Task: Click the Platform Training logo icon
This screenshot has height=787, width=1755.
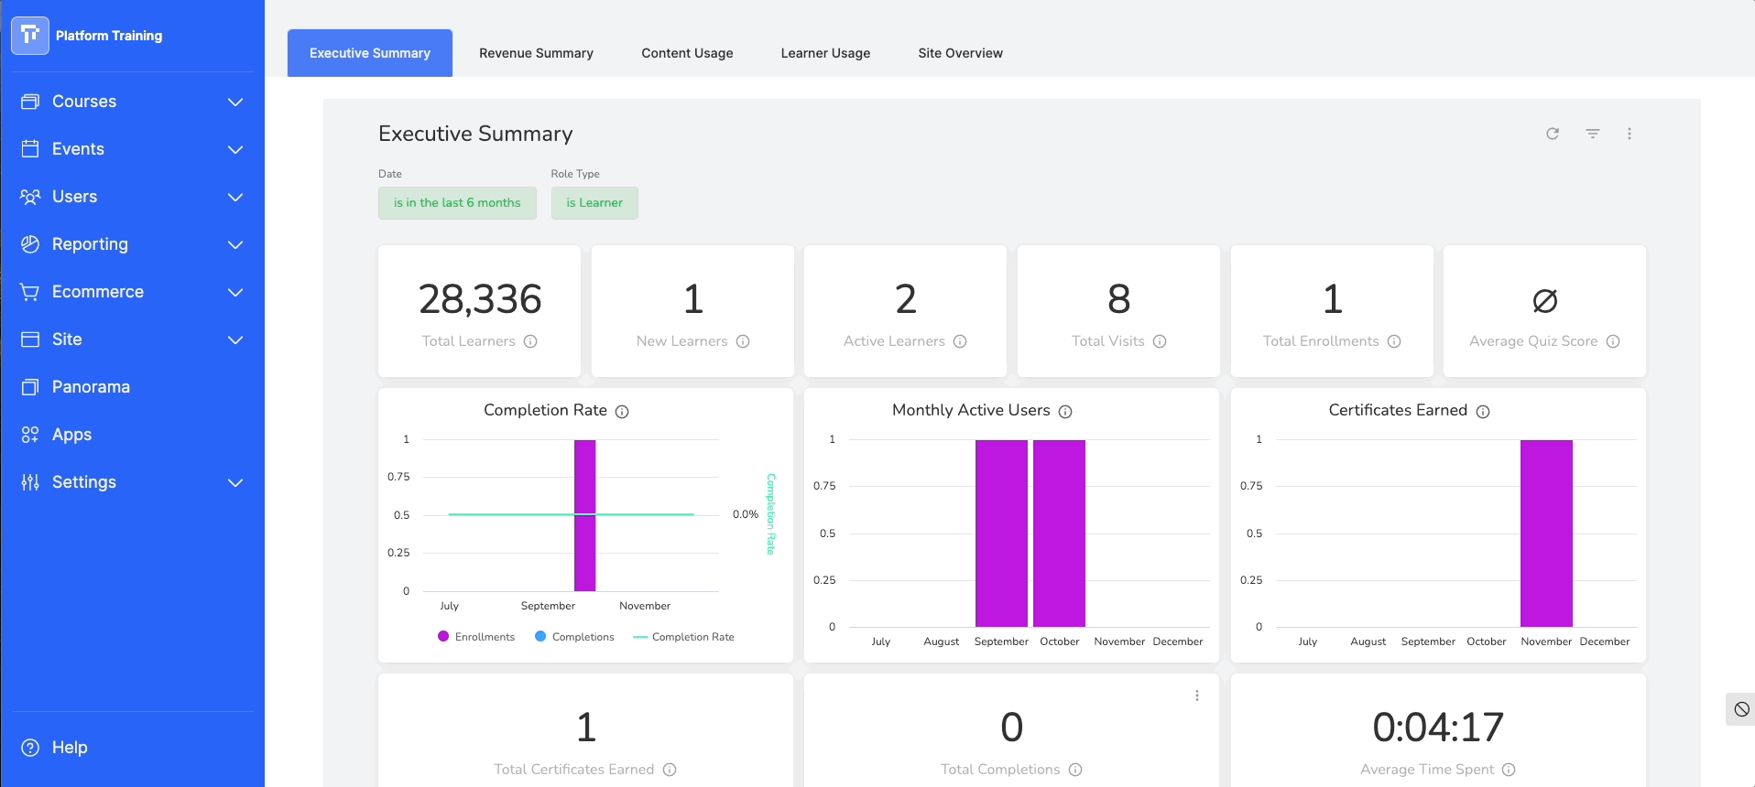Action: tap(30, 36)
